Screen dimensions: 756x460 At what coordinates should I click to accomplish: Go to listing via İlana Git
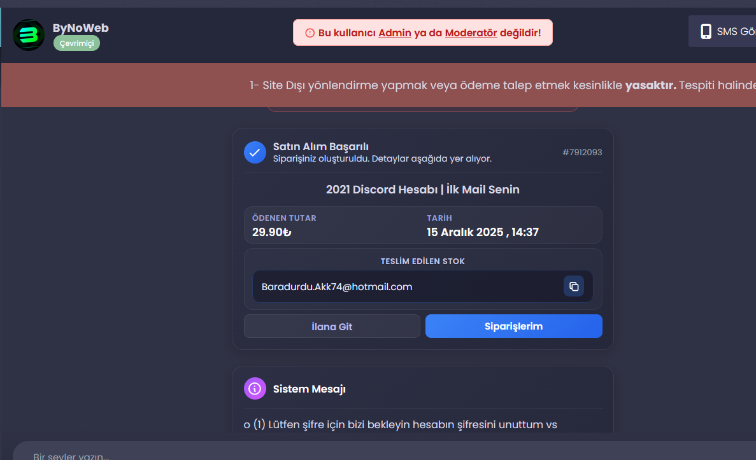[332, 326]
